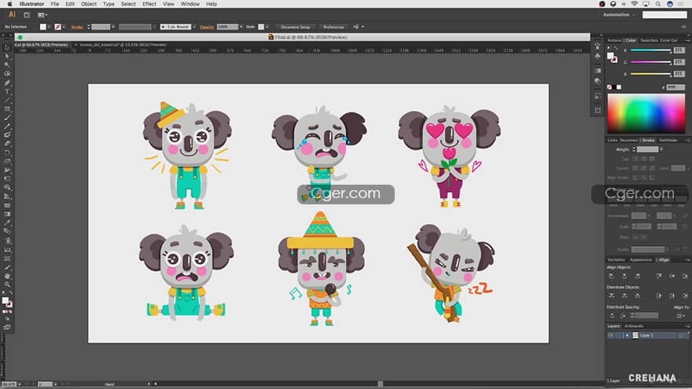Switch to the Artboards tab
The image size is (692, 389).
click(634, 326)
